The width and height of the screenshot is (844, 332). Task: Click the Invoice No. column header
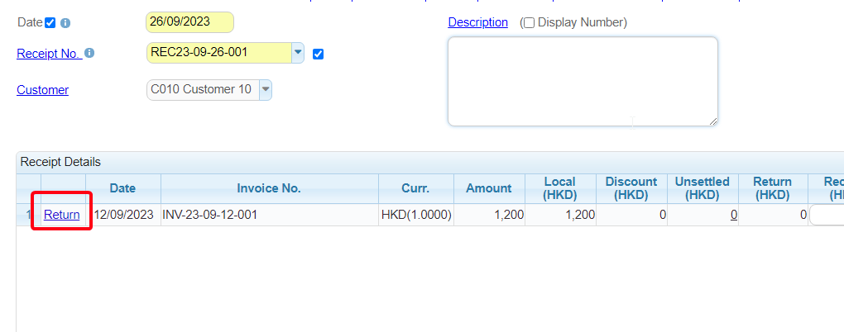tap(269, 188)
